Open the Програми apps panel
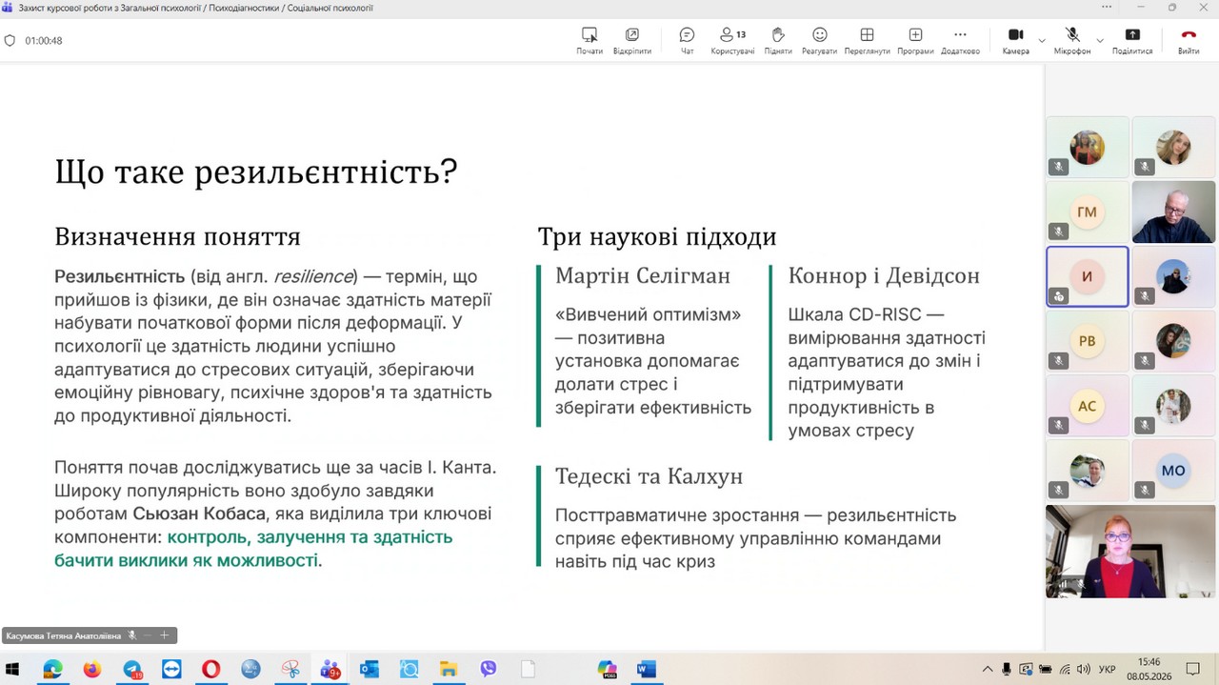The image size is (1219, 685). coord(915,40)
